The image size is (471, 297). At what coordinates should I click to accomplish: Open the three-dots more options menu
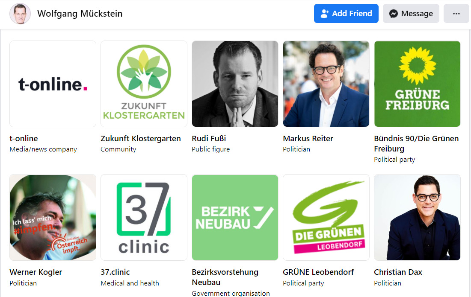pyautogui.click(x=456, y=14)
